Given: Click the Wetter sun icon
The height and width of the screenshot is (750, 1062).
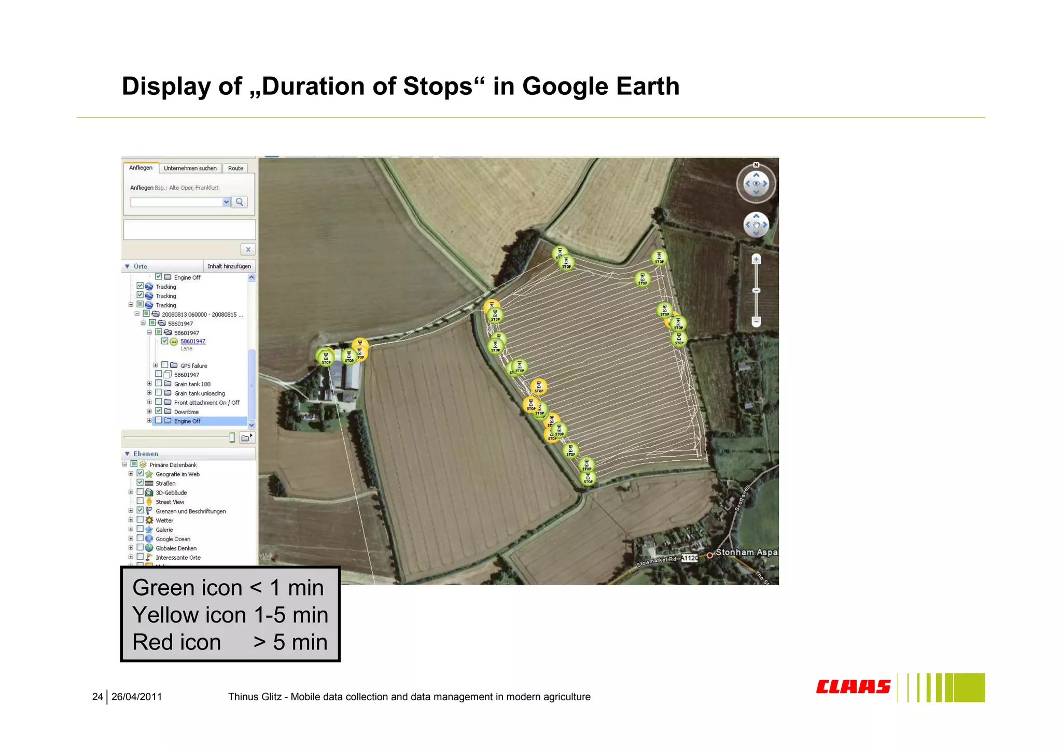Looking at the screenshot, I should (149, 520).
